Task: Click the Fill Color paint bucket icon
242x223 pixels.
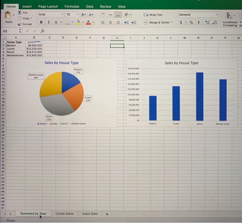Action: 78,22
